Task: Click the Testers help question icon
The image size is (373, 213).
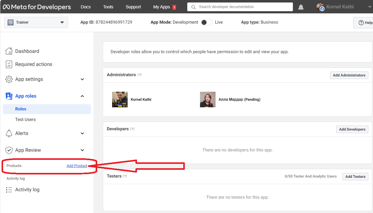Action: coord(125,176)
